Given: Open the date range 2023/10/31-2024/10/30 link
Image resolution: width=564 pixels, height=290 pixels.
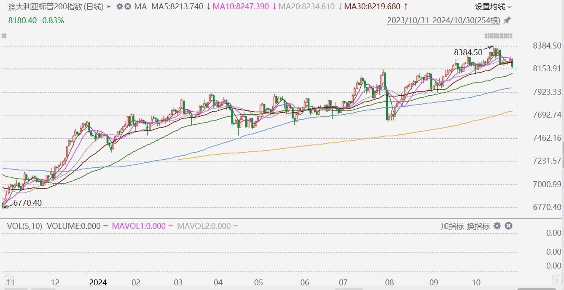Looking at the screenshot, I should click(x=443, y=21).
